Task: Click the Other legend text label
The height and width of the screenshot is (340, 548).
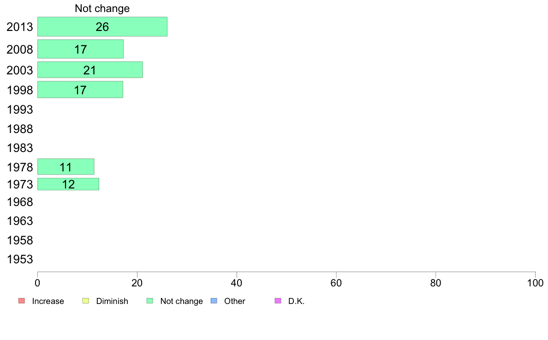Action: coord(234,301)
